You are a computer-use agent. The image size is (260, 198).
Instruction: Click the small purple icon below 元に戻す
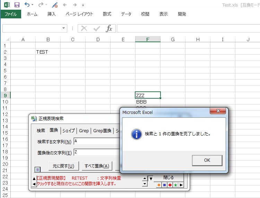[38, 169]
